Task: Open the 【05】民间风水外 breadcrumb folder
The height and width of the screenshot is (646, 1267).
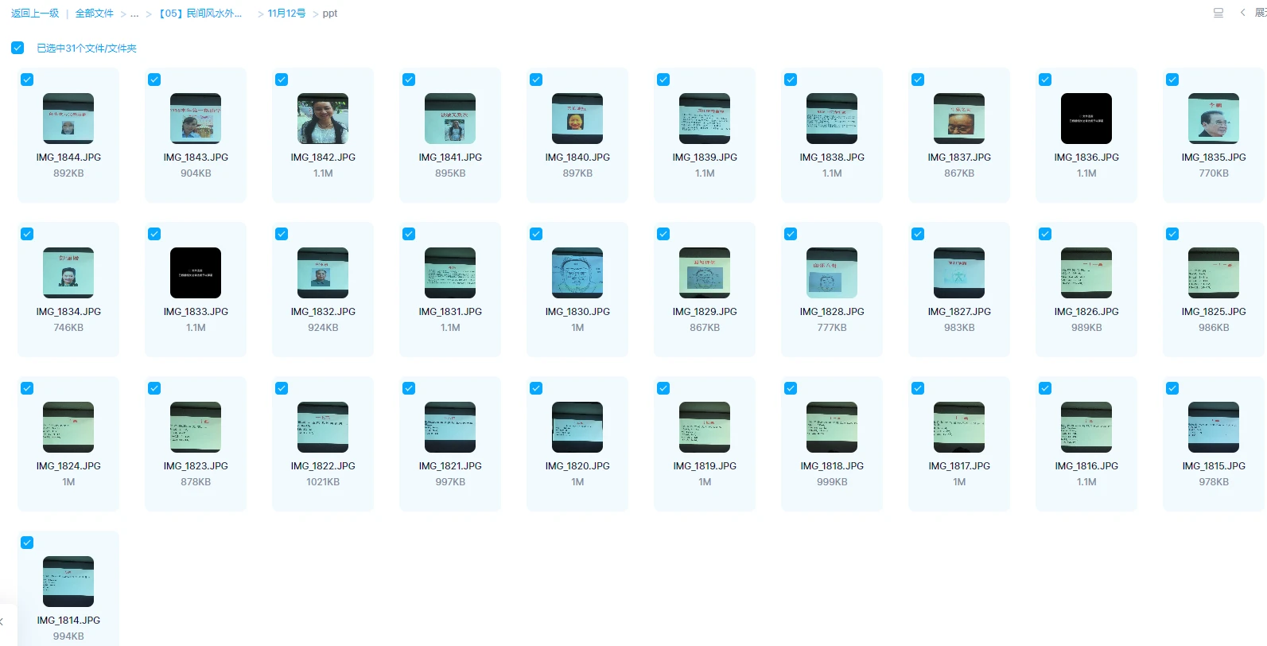Action: [x=200, y=14]
